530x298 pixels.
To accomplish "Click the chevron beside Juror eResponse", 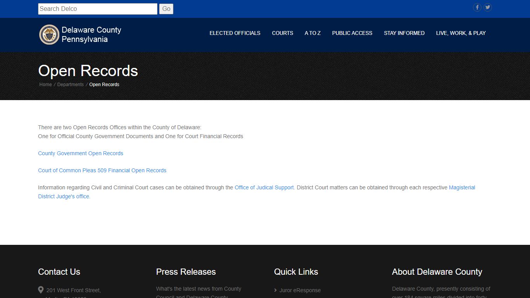I will click(275, 290).
